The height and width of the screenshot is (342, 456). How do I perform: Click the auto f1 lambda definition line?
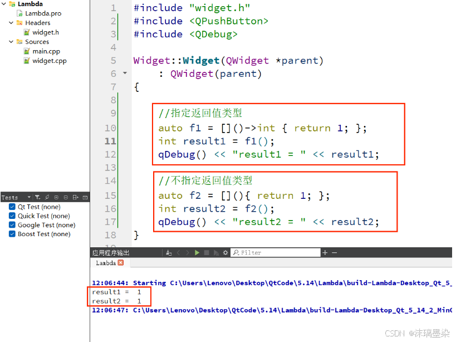263,128
